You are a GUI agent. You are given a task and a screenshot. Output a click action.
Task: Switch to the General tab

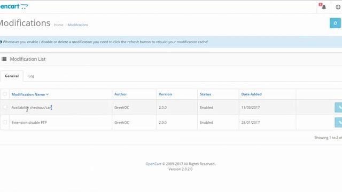[x=12, y=76]
